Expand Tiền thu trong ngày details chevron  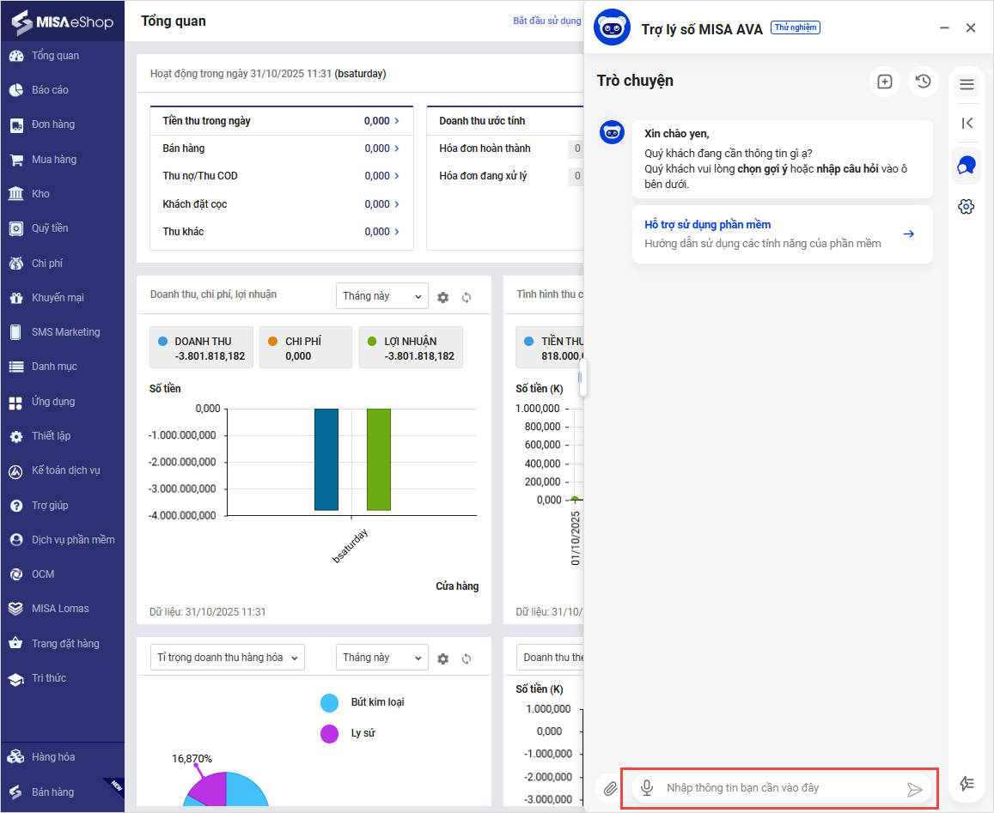click(x=396, y=121)
